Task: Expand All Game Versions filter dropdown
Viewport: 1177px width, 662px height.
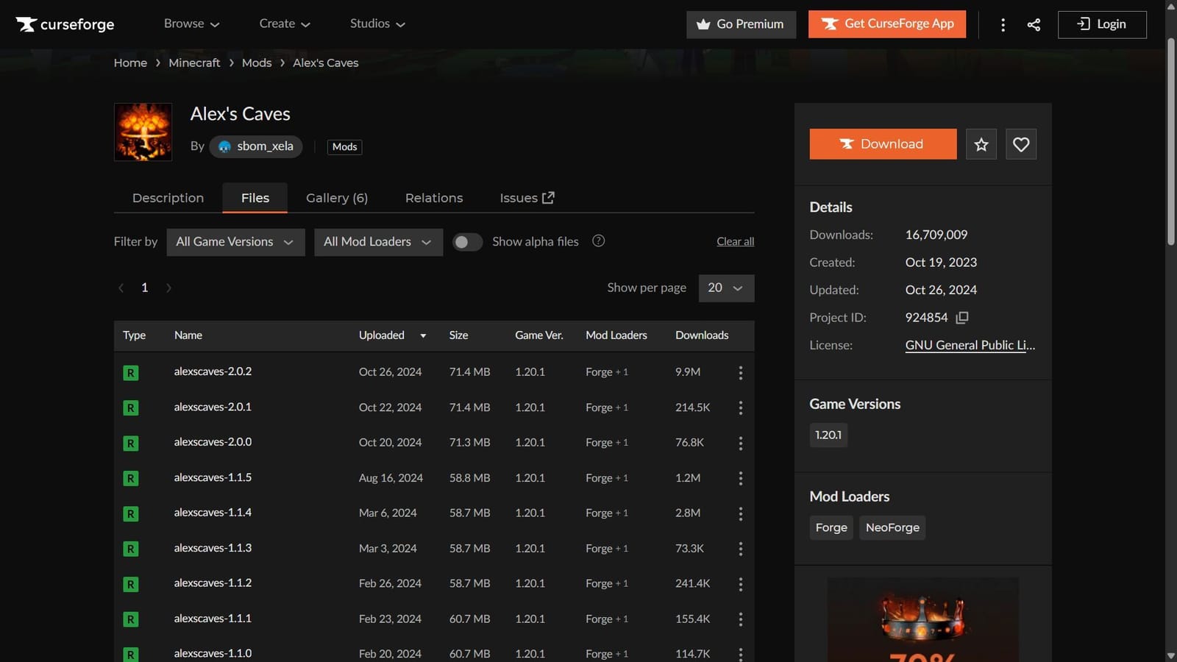Action: click(235, 242)
